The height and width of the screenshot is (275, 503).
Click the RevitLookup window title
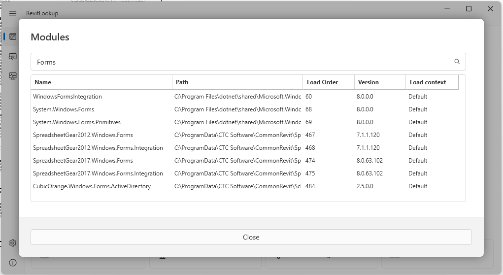pyautogui.click(x=42, y=13)
